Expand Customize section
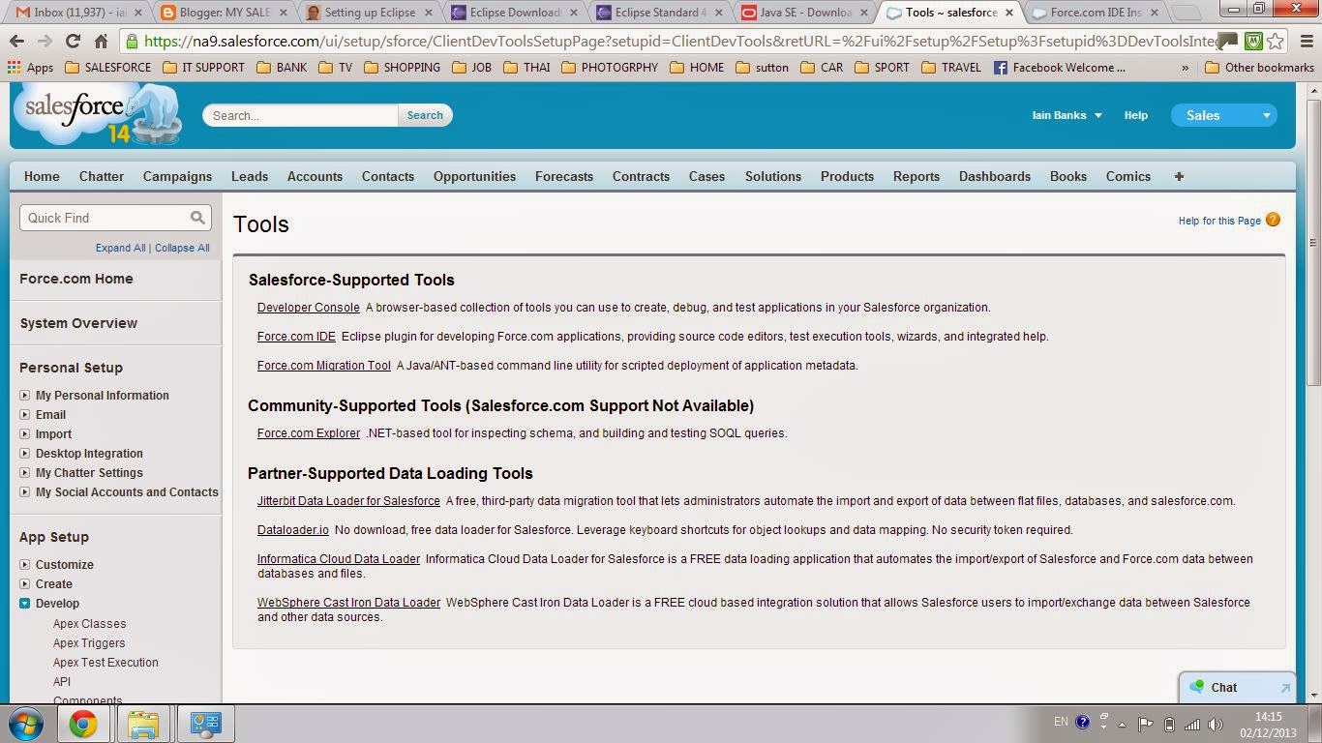This screenshot has width=1322, height=743. tap(25, 564)
